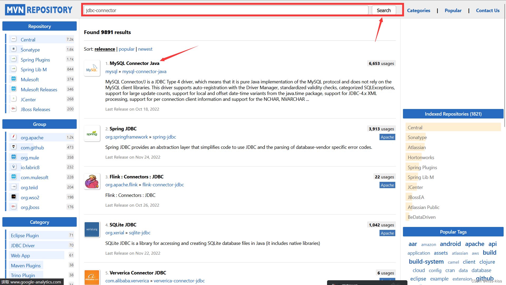Click the Spring JDBC logo icon
Image resolution: width=506 pixels, height=285 pixels.
coord(92,134)
